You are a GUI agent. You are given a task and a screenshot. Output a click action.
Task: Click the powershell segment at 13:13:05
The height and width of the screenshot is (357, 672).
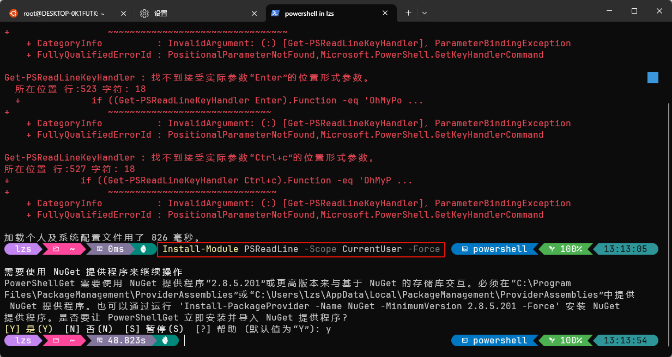pyautogui.click(x=495, y=249)
